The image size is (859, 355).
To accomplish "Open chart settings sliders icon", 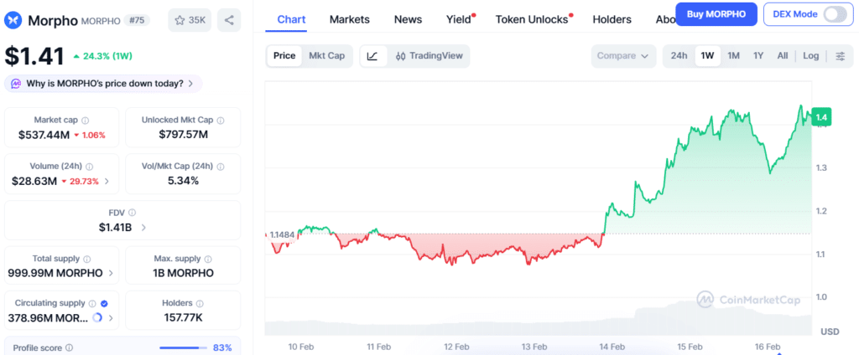I will 840,56.
